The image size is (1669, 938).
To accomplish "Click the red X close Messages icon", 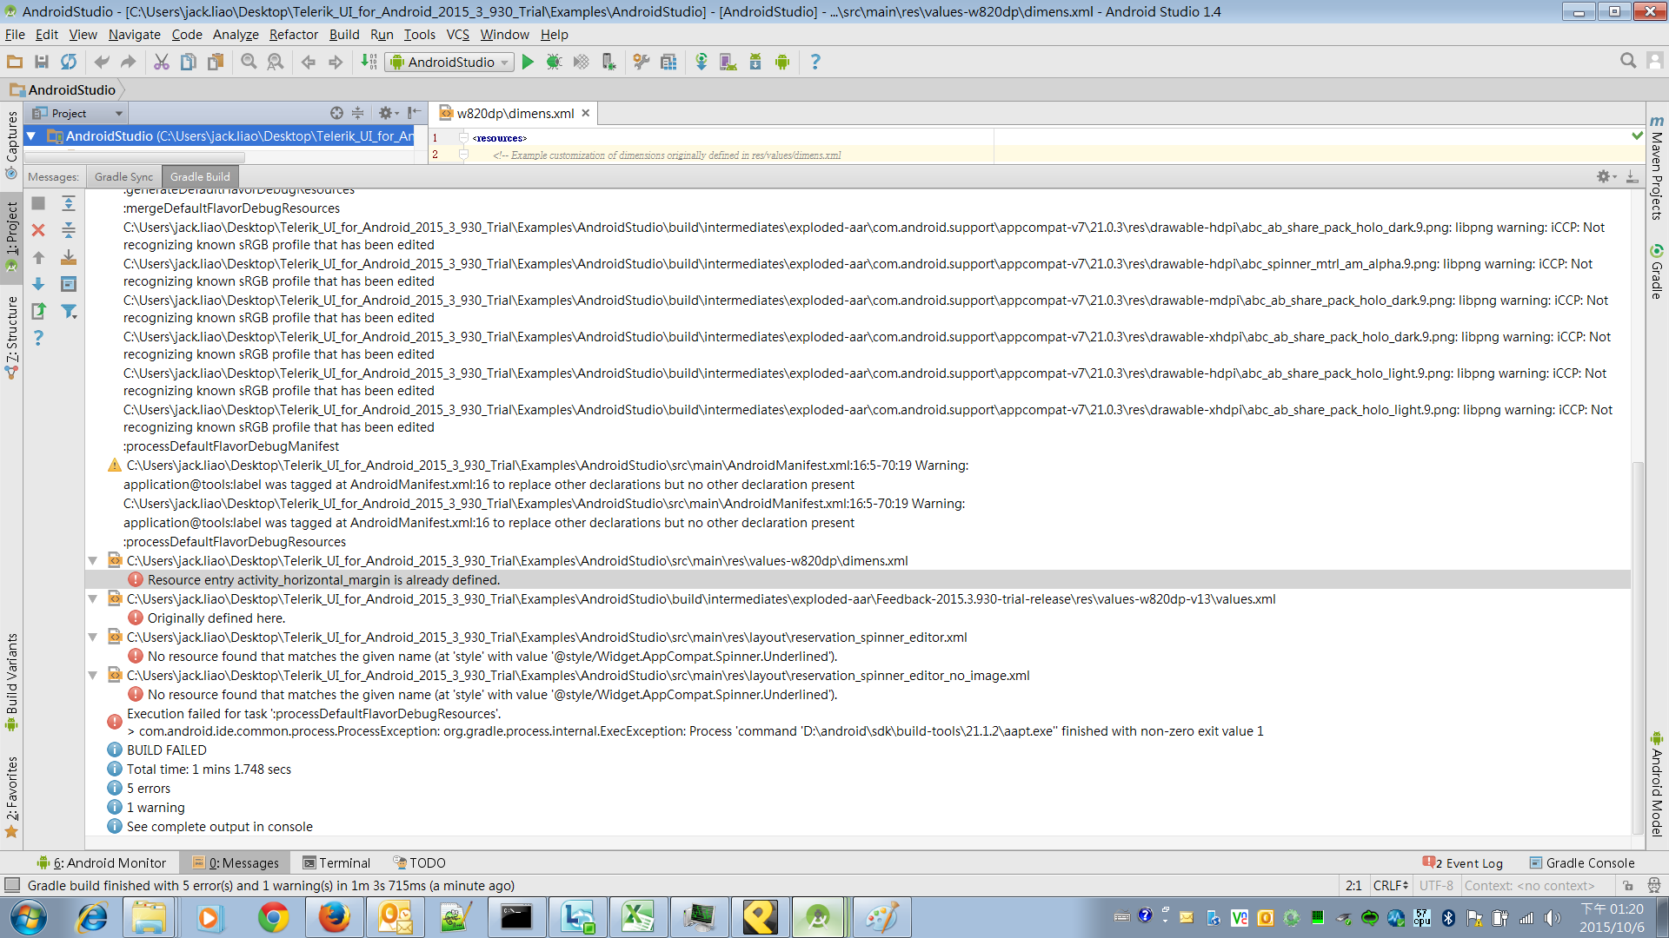I will pos(38,230).
